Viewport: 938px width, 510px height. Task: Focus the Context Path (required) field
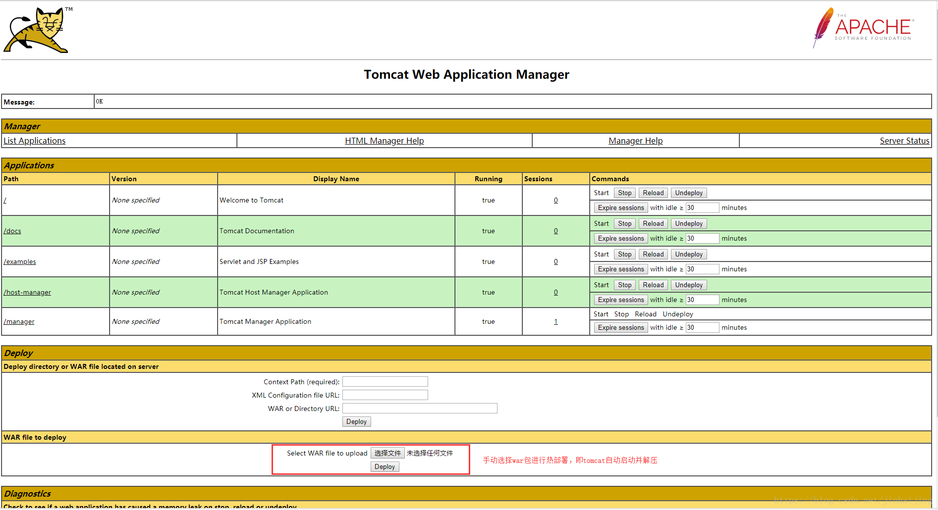click(385, 382)
